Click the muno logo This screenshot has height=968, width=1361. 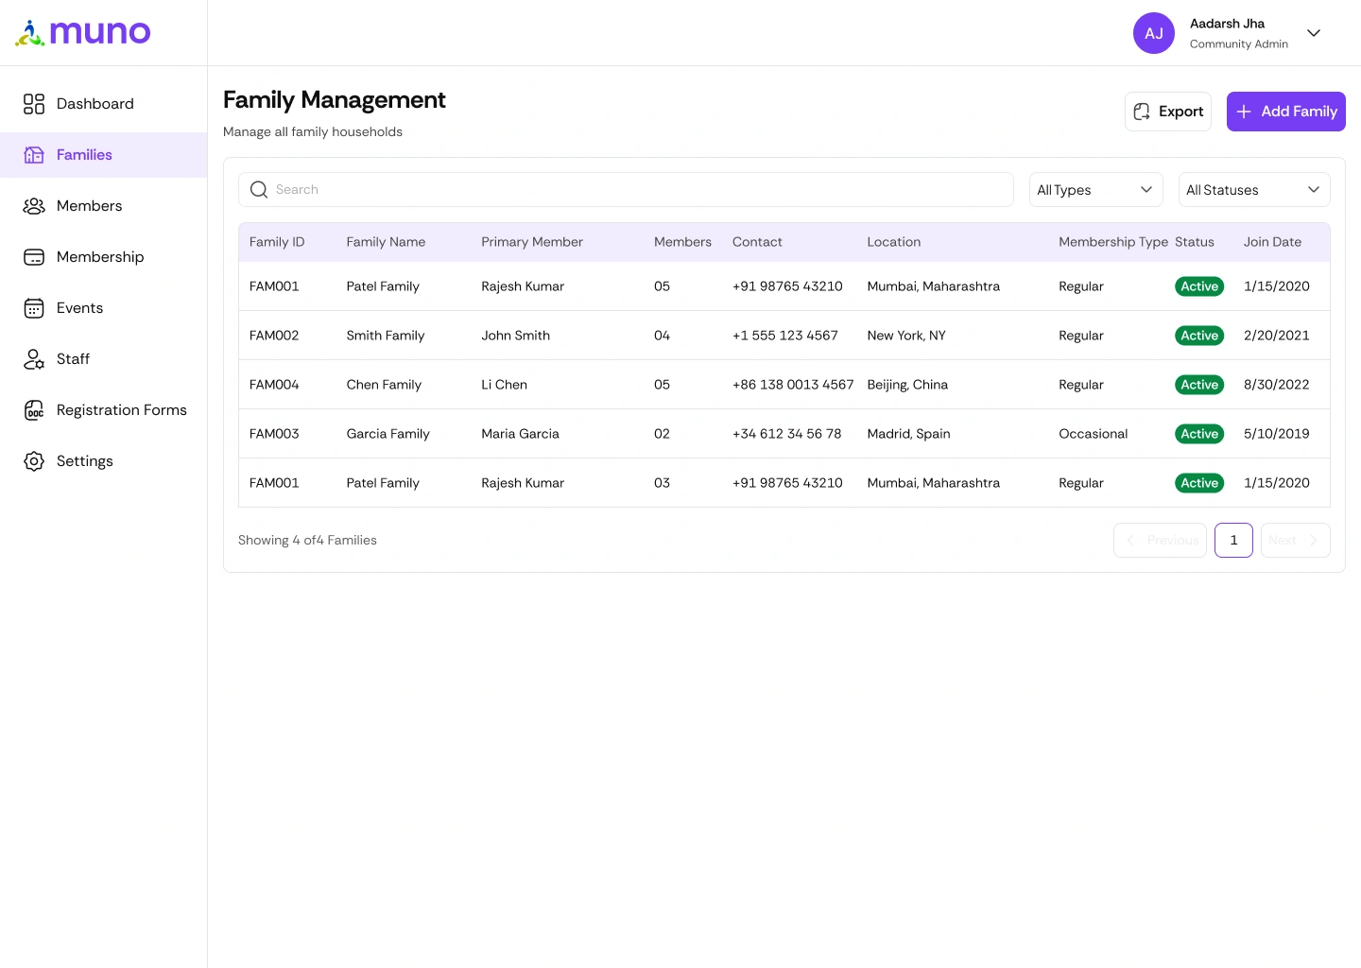click(83, 33)
